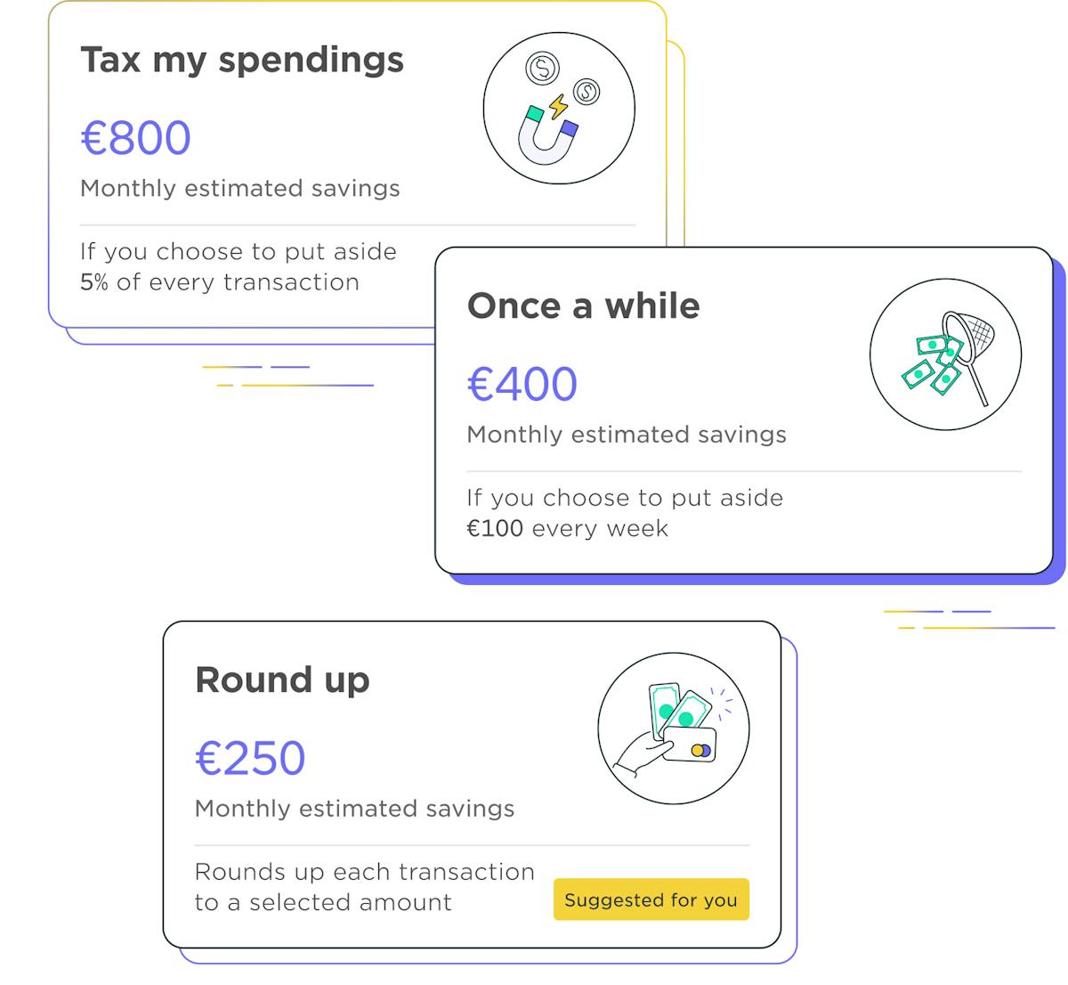Open the Once a while title

pyautogui.click(x=583, y=305)
